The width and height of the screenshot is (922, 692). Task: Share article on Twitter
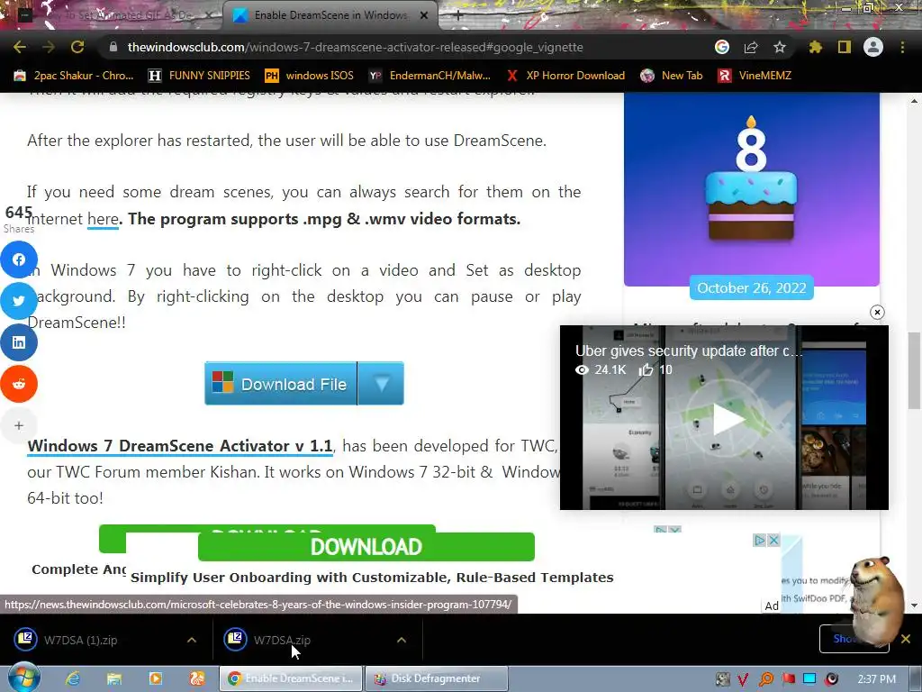click(x=19, y=301)
